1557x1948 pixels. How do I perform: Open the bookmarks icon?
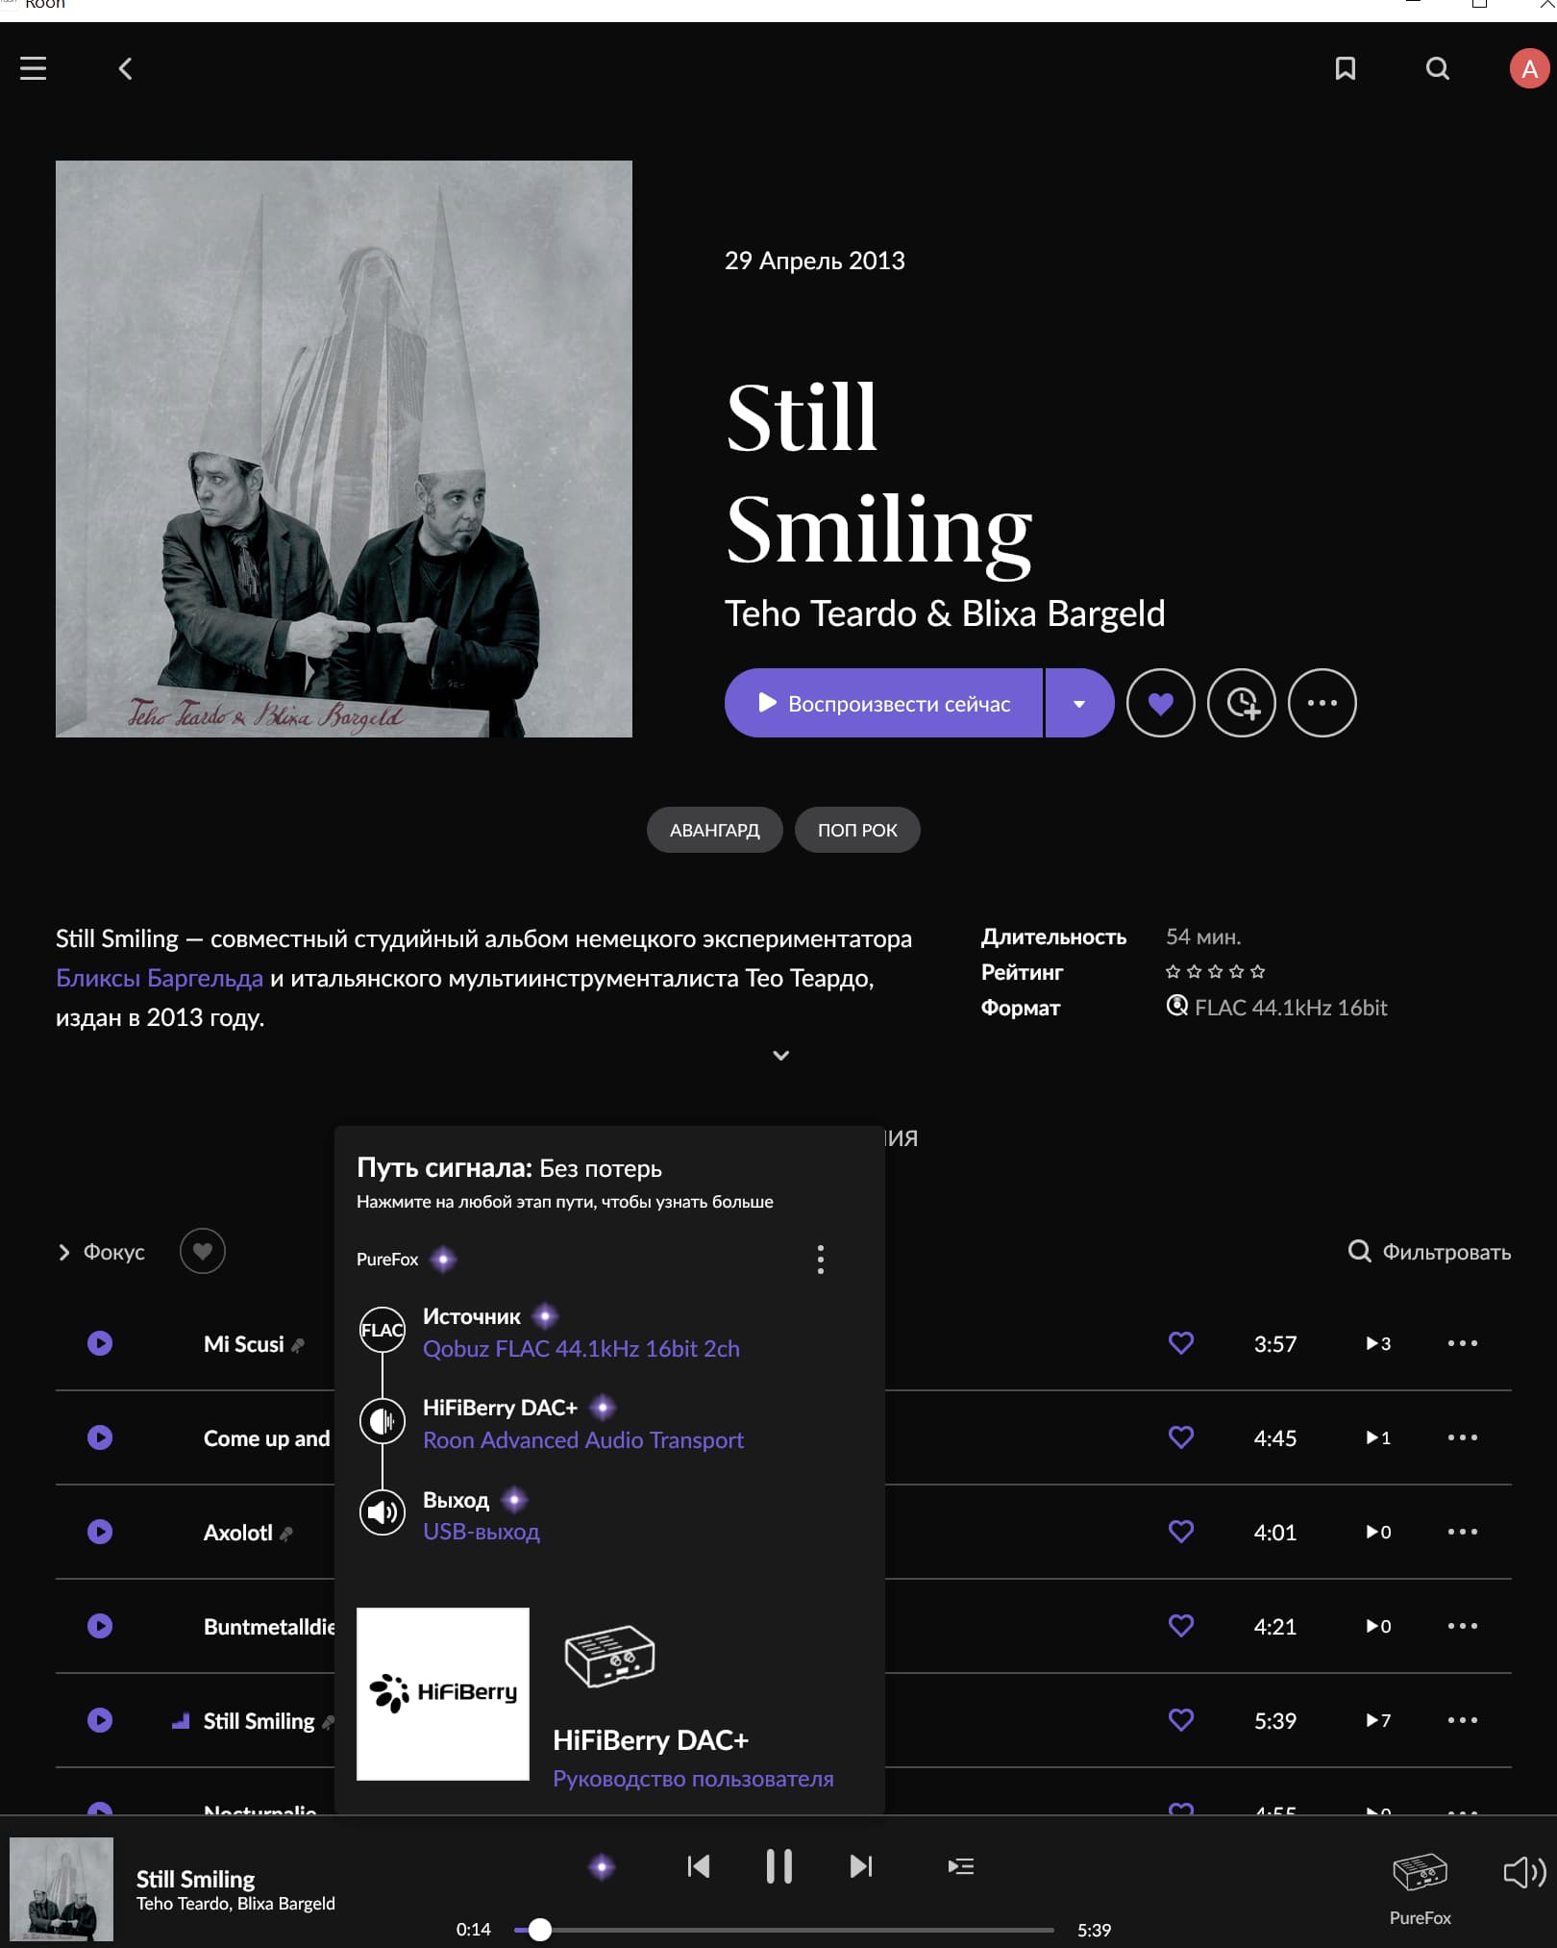(x=1345, y=68)
